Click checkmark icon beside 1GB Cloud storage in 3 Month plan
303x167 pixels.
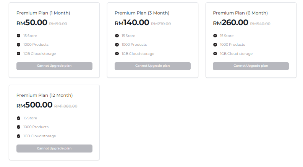point(117,54)
